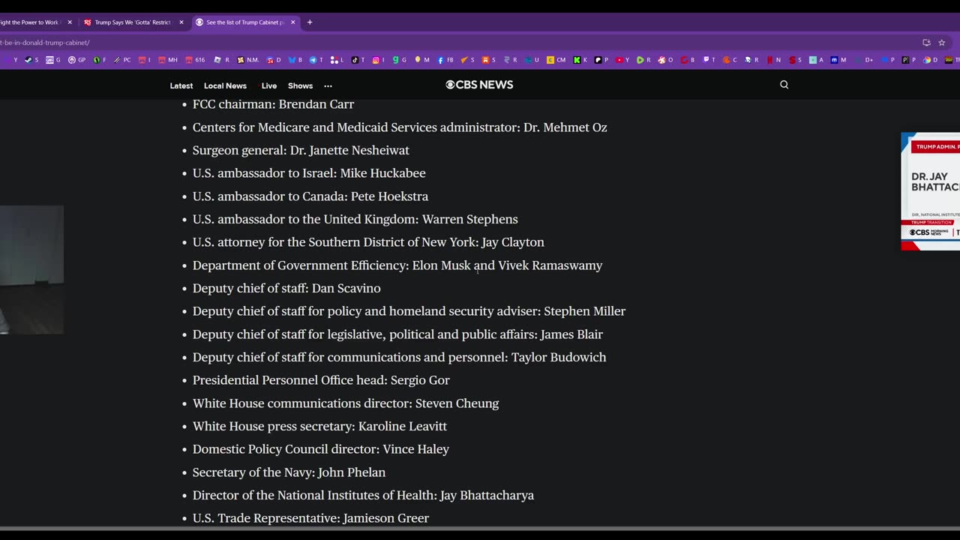Image resolution: width=960 pixels, height=540 pixels.
Task: Click 'Department of Government Efficiency' entry
Action: [x=397, y=265]
